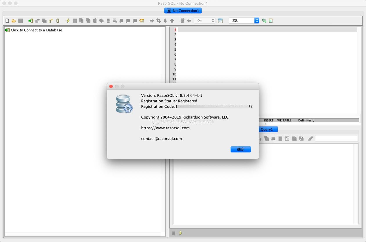This screenshot has width=366, height=242.
Task: Open the SQL language dropdown
Action: click(x=244, y=21)
